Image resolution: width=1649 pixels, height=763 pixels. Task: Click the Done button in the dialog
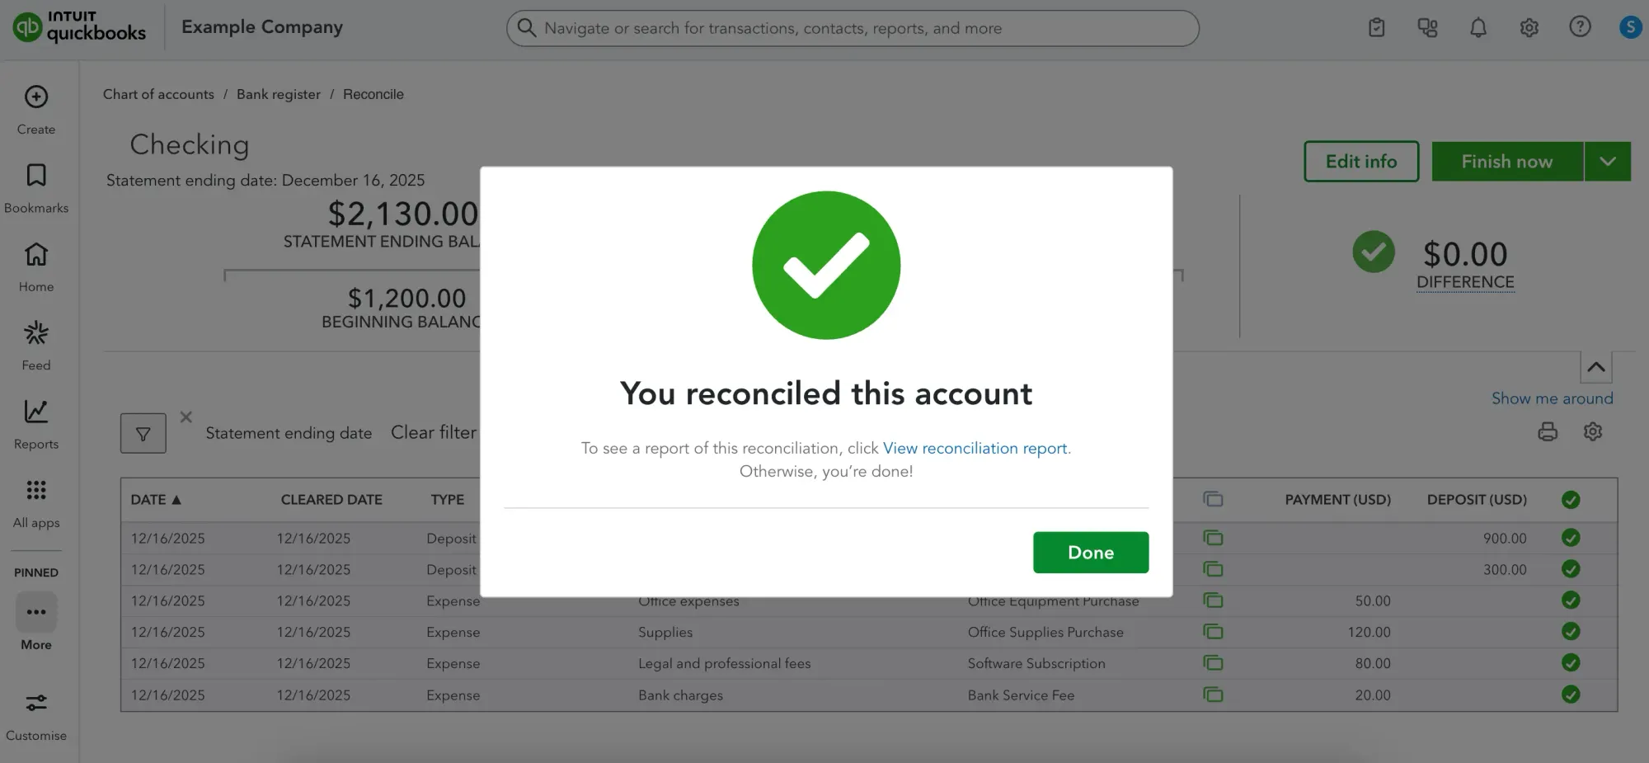[1090, 552]
